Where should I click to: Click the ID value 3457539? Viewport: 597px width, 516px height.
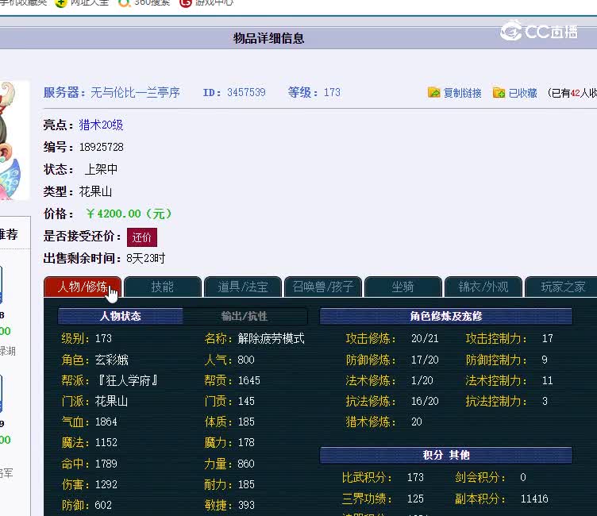(246, 93)
